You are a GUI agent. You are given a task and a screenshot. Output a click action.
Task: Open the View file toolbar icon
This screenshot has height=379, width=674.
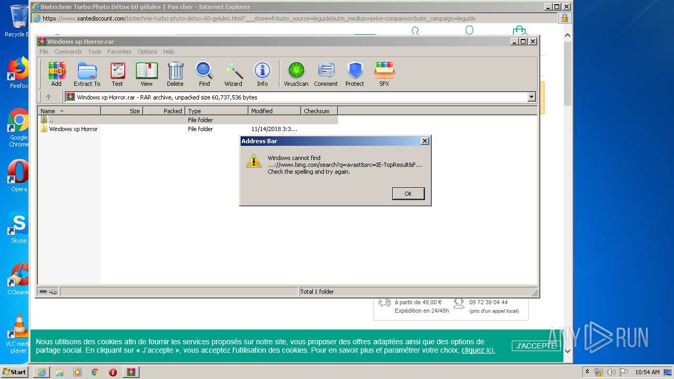[x=146, y=74]
